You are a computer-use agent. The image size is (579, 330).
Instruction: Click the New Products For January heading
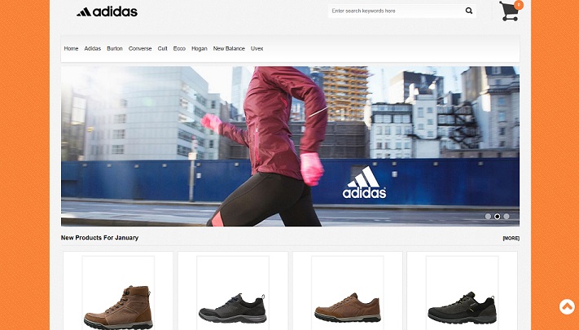tap(99, 238)
